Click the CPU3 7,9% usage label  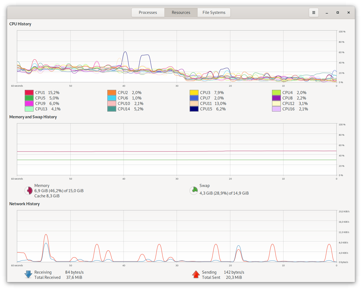point(212,93)
